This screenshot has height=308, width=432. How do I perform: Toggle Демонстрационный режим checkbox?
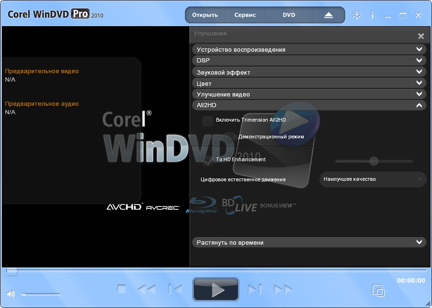point(230,137)
